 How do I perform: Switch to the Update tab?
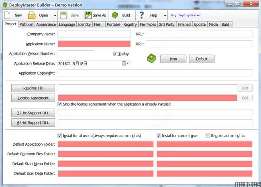[x=200, y=24]
